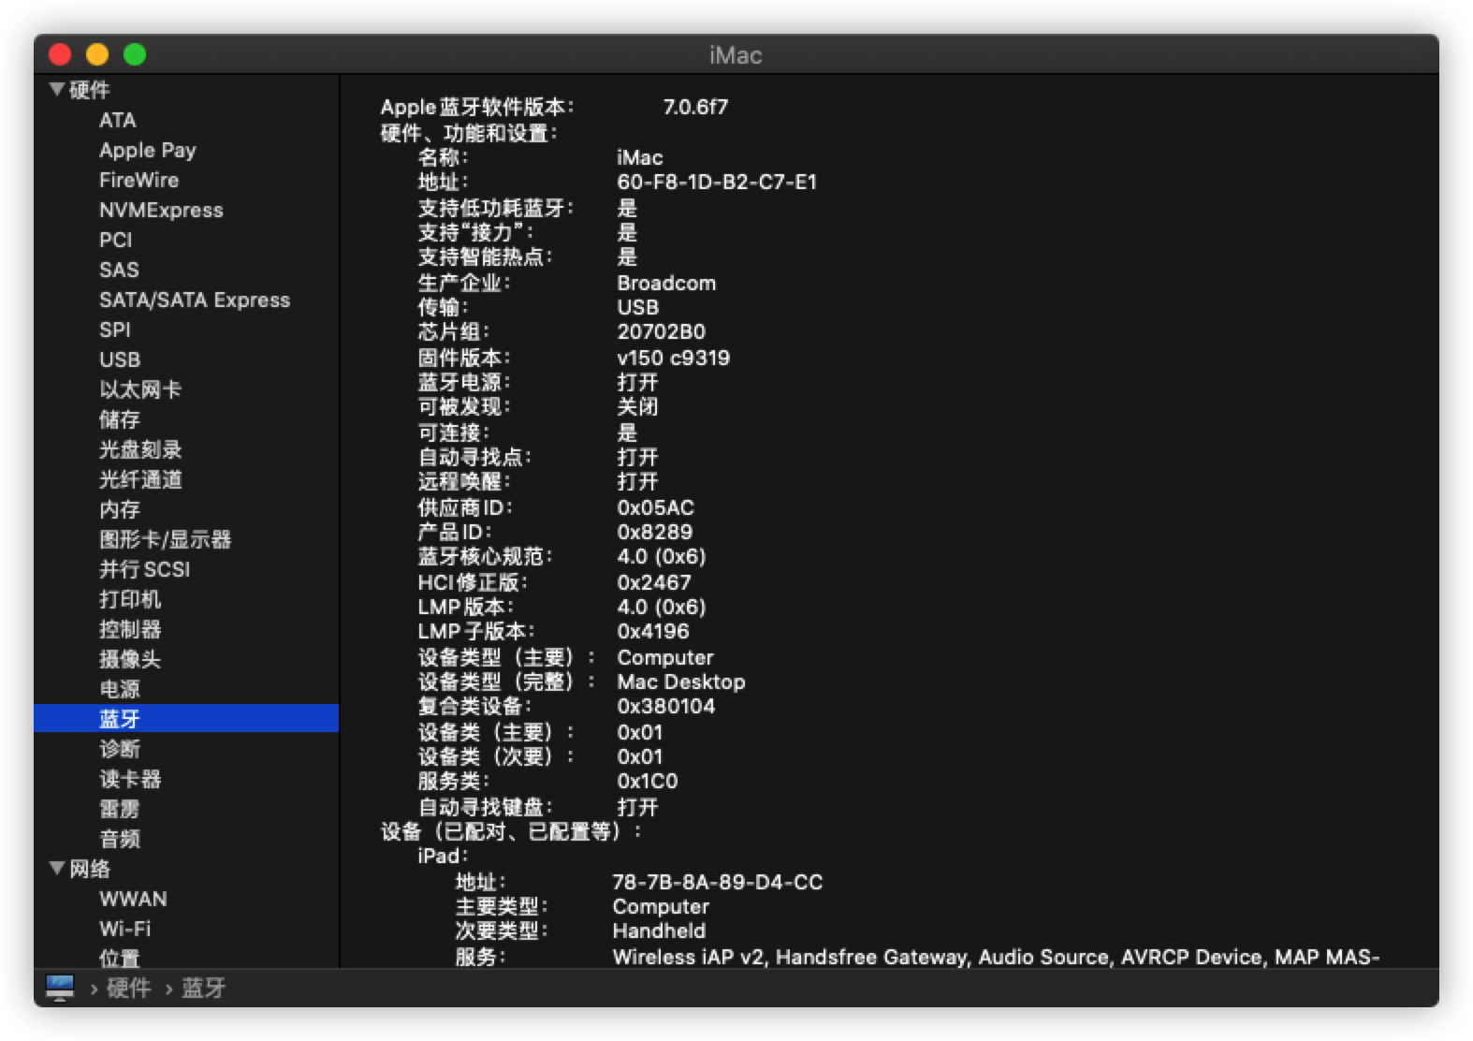The image size is (1473, 1041).
Task: Select 打印机 in the sidebar
Action: point(130,599)
